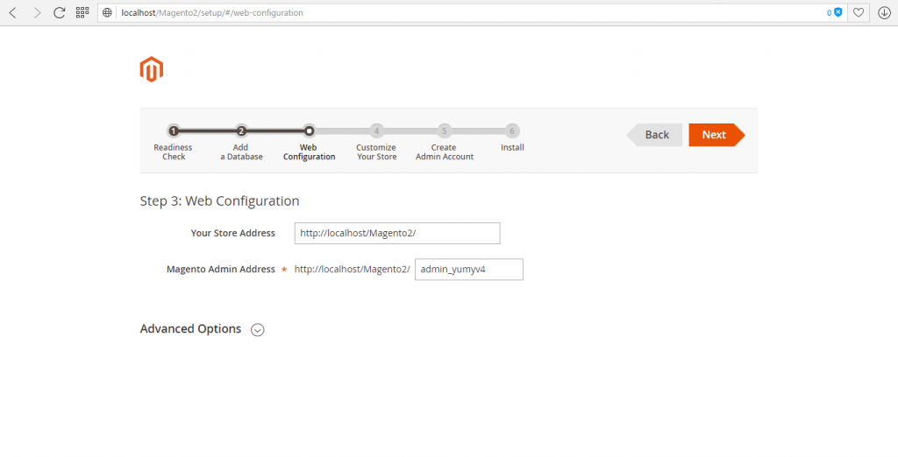Click the browser forward arrow
Viewport: 898px width, 457px height.
click(x=37, y=12)
